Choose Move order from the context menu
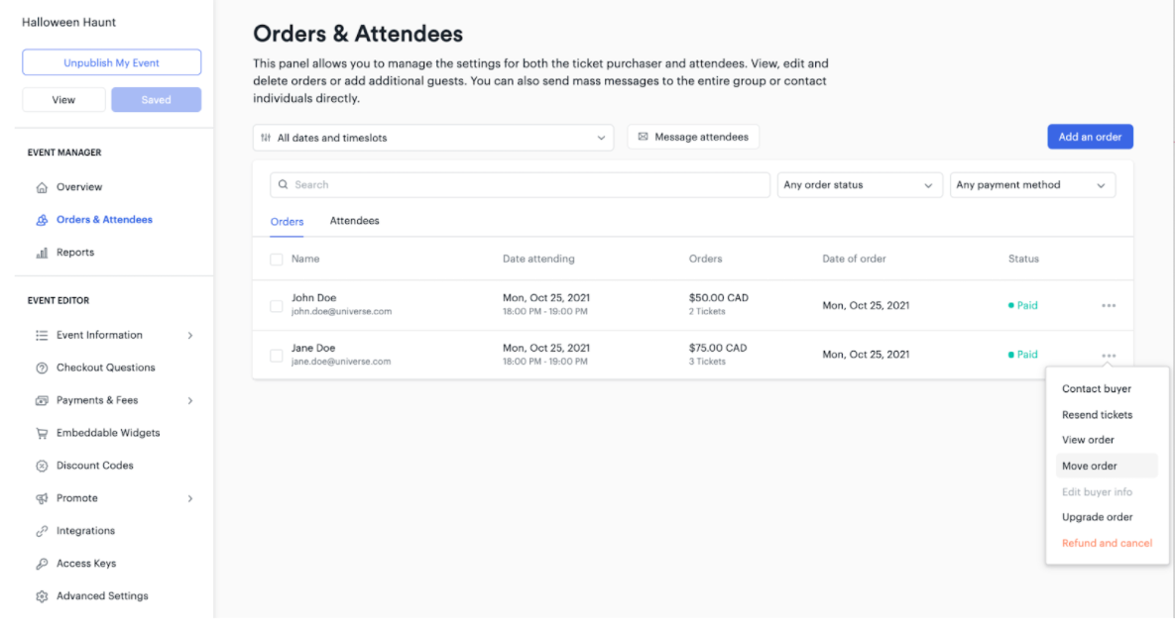Screen dimensions: 1176x635 [x=1090, y=467]
